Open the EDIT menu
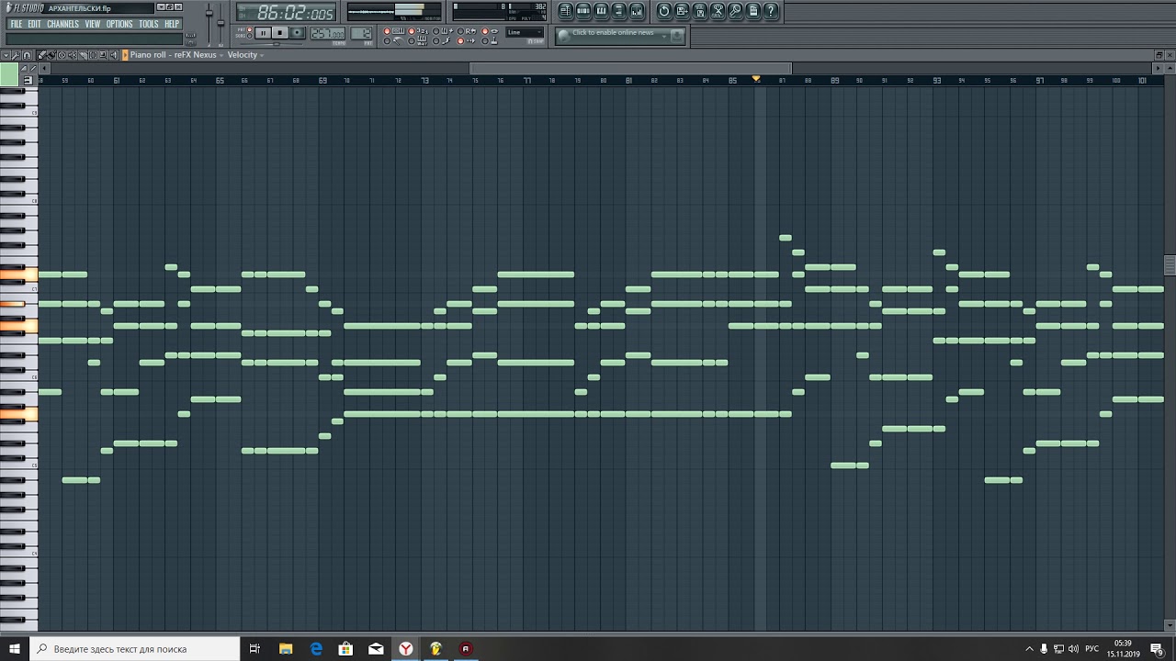Viewport: 1176px width, 661px height. (x=34, y=24)
